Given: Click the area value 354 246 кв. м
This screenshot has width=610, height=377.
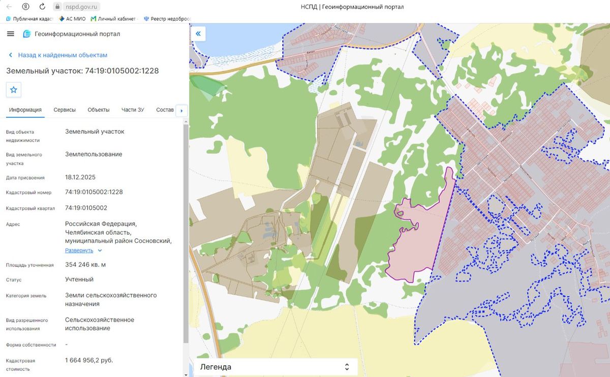Looking at the screenshot, I should click(x=85, y=265).
